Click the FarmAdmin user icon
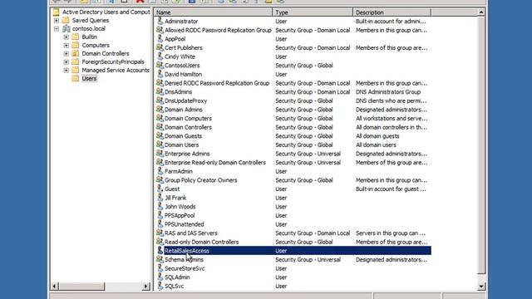The width and height of the screenshot is (532, 299). 160,171
